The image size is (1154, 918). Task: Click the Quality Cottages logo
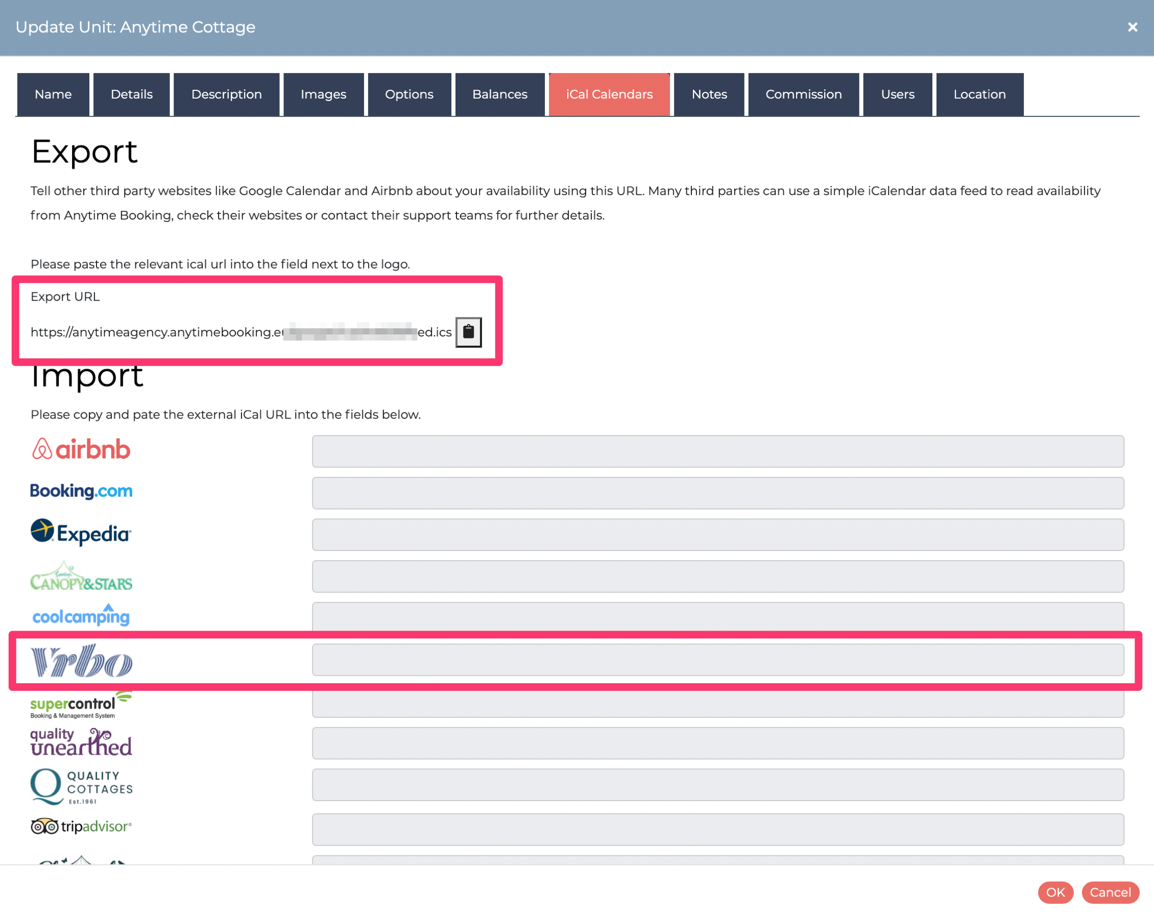tap(81, 786)
